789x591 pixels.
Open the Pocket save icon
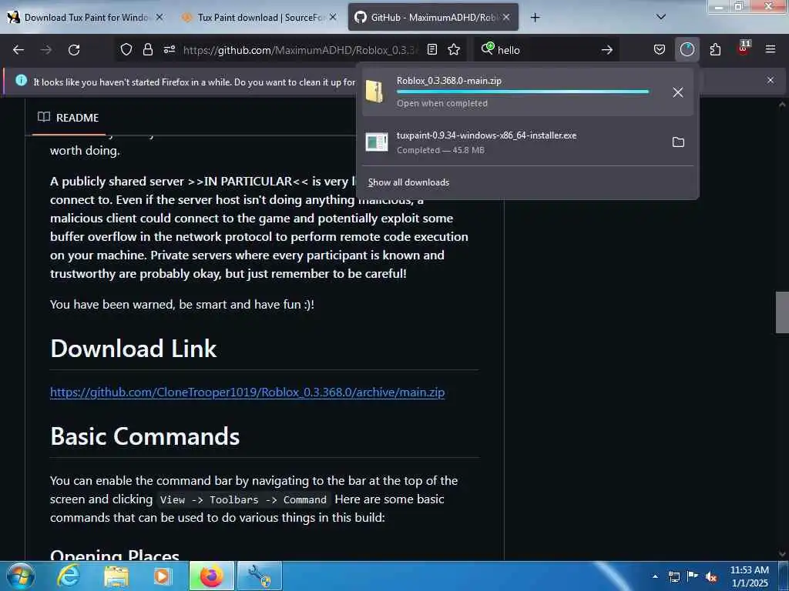(x=660, y=49)
